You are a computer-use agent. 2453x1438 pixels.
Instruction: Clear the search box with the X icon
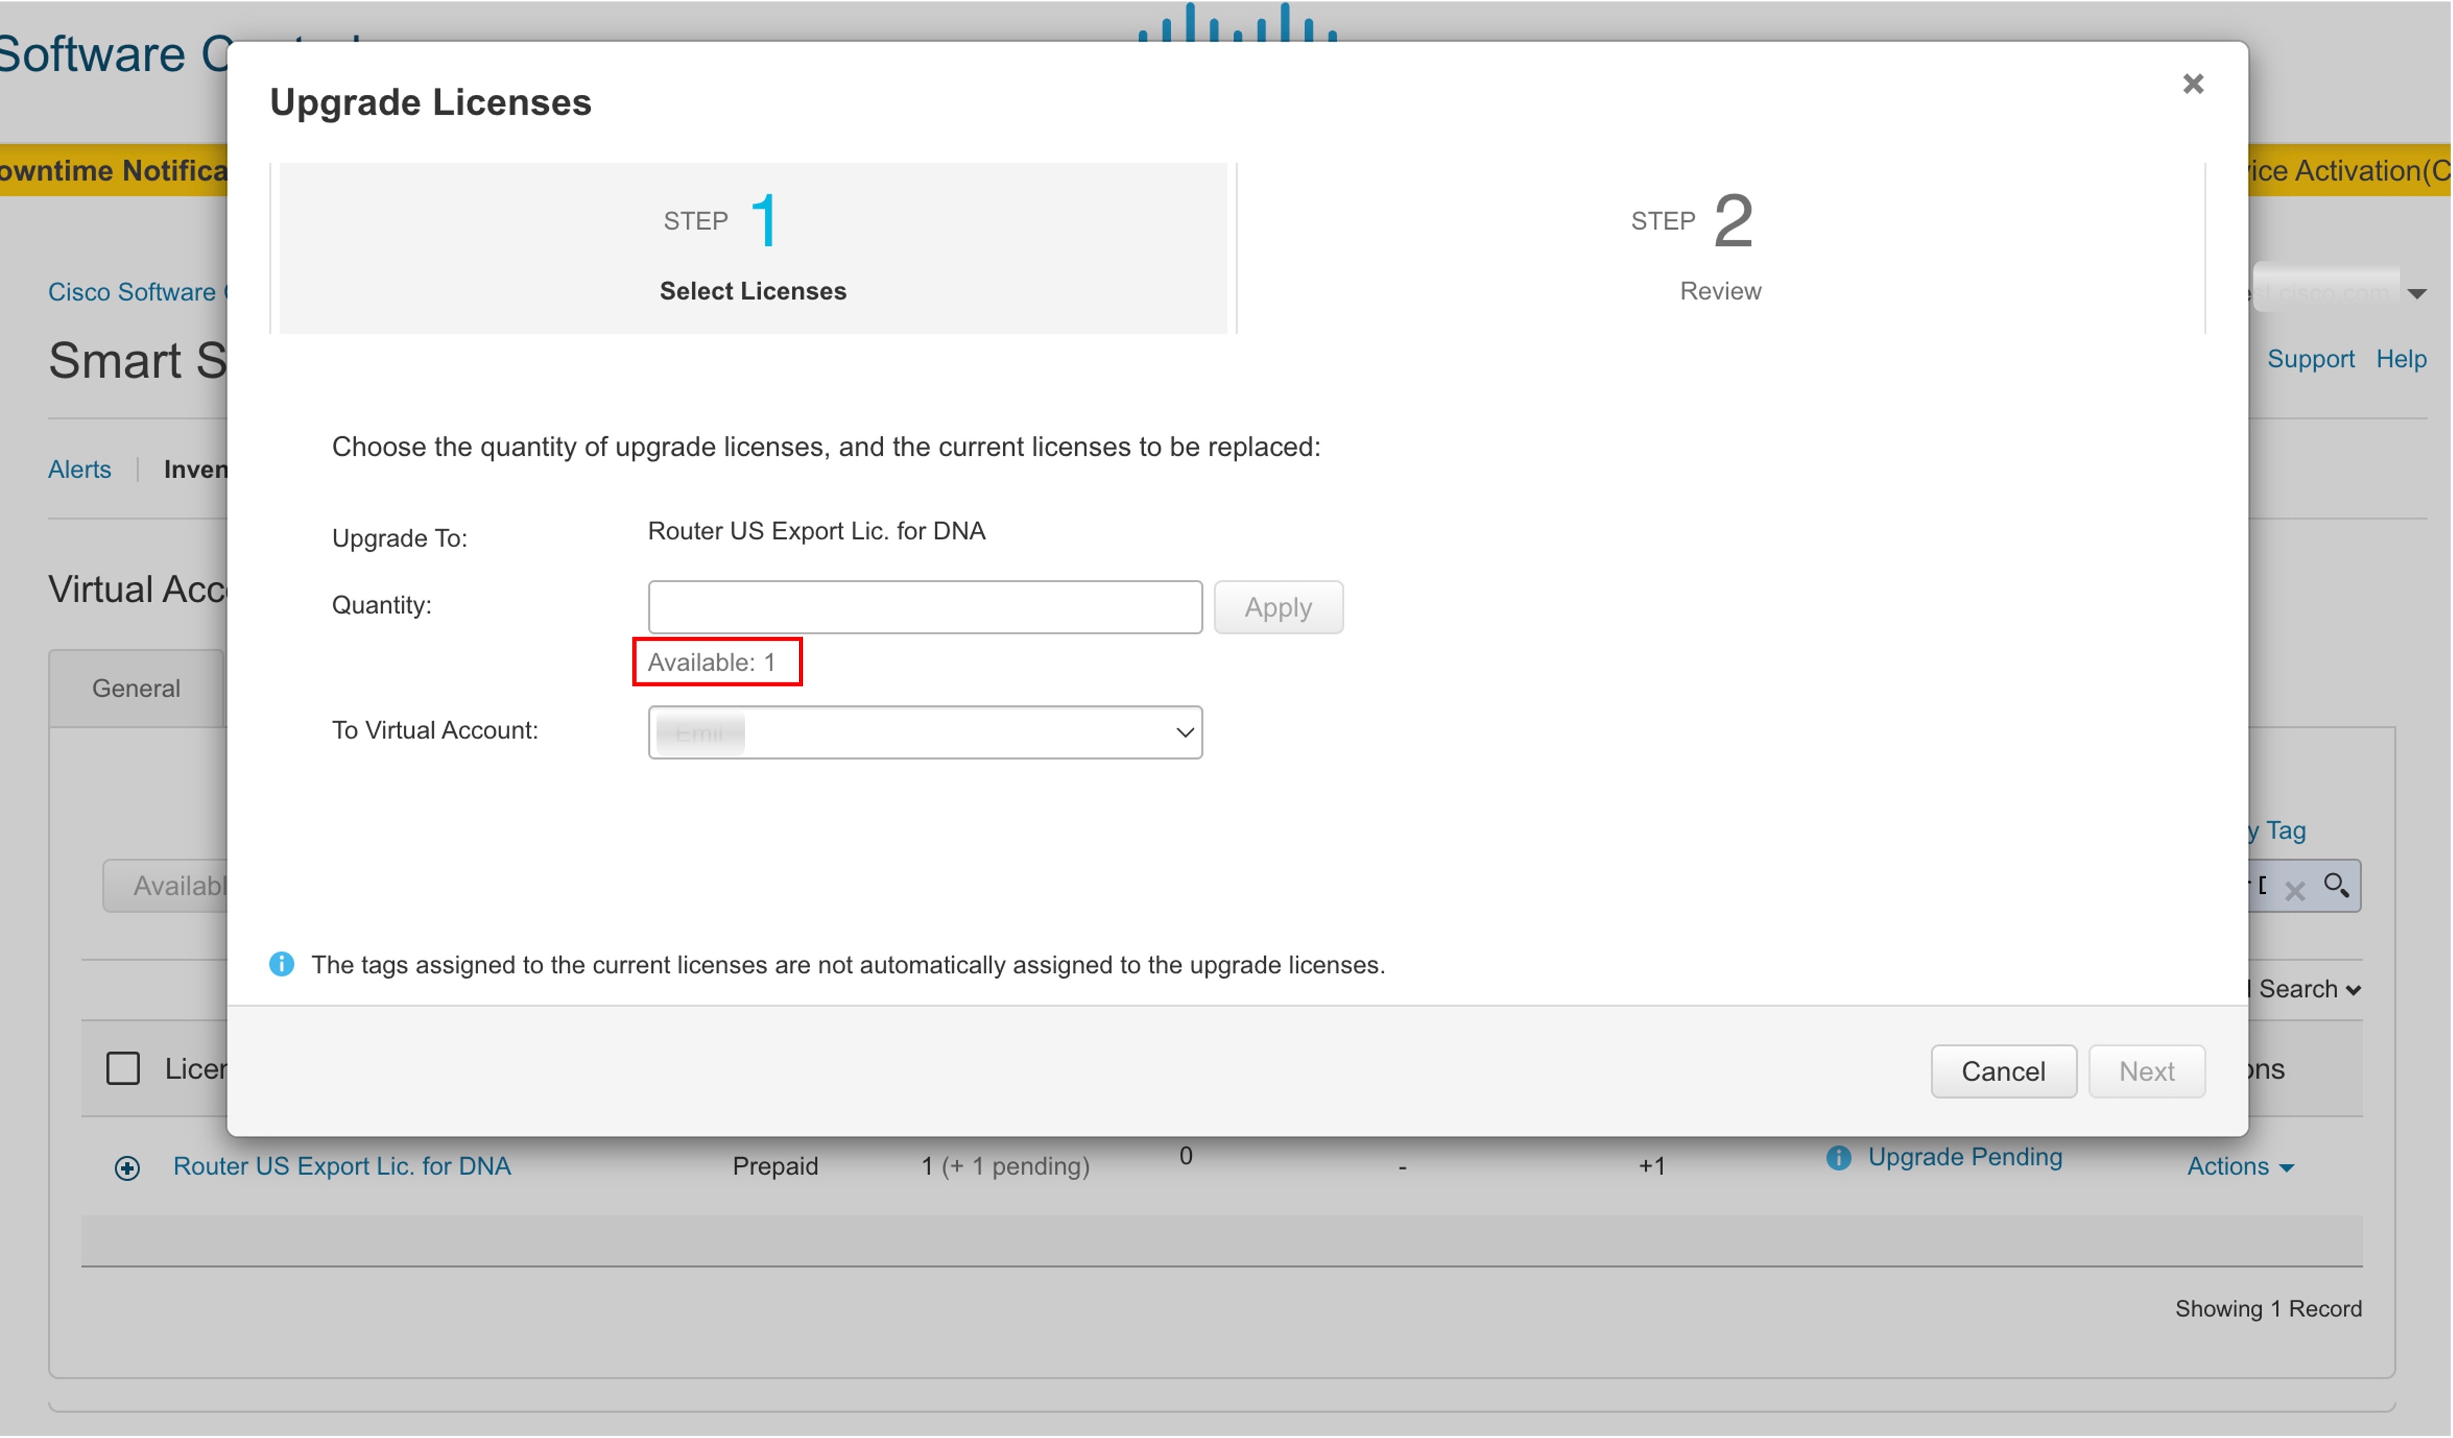(2295, 890)
